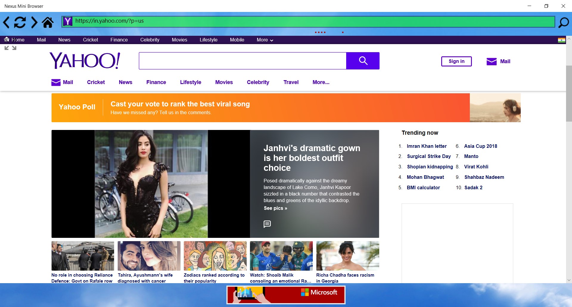Screen dimensions: 572x307
Task: Click the house icon beside Home in the purple bar
Action: click(7, 39)
